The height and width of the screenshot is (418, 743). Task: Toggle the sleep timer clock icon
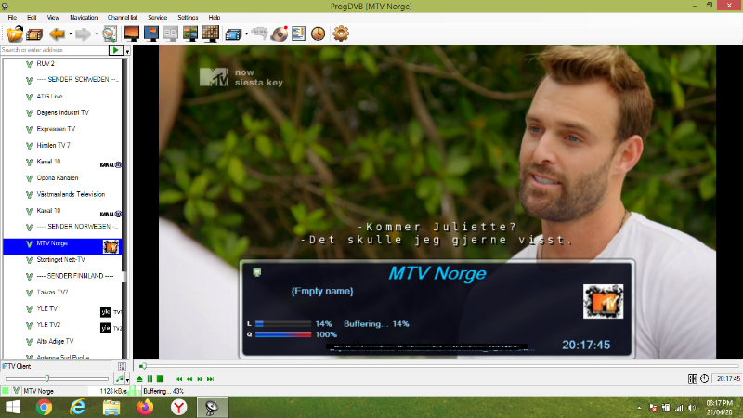coord(705,379)
